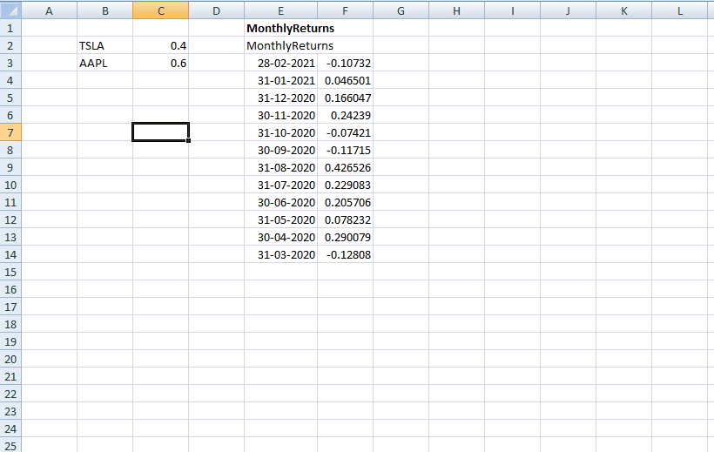Click the return value 0.24239

(x=345, y=115)
